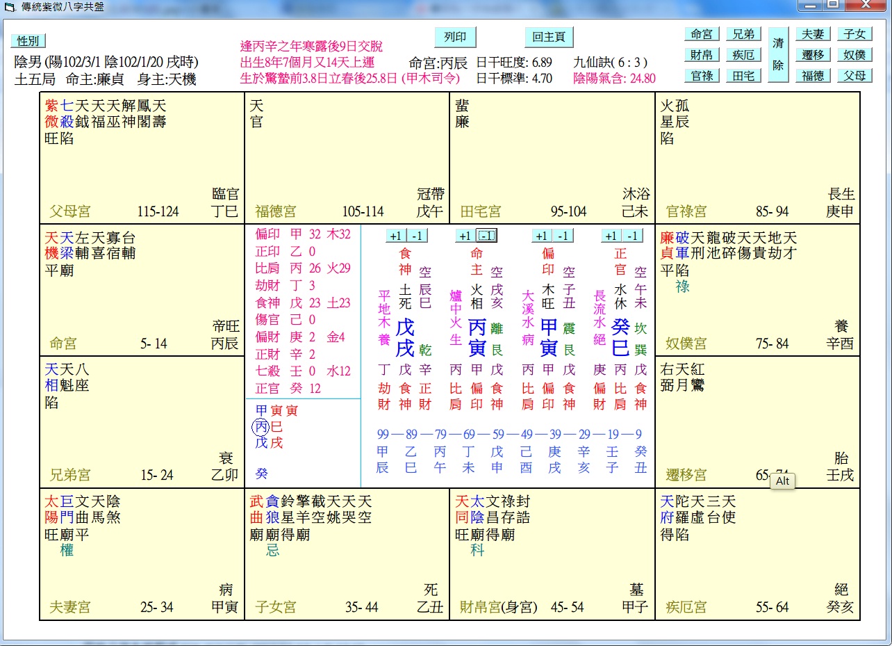Screen dimensions: 892x646
Task: Pick the 疾厄 palace button
Action: [744, 55]
